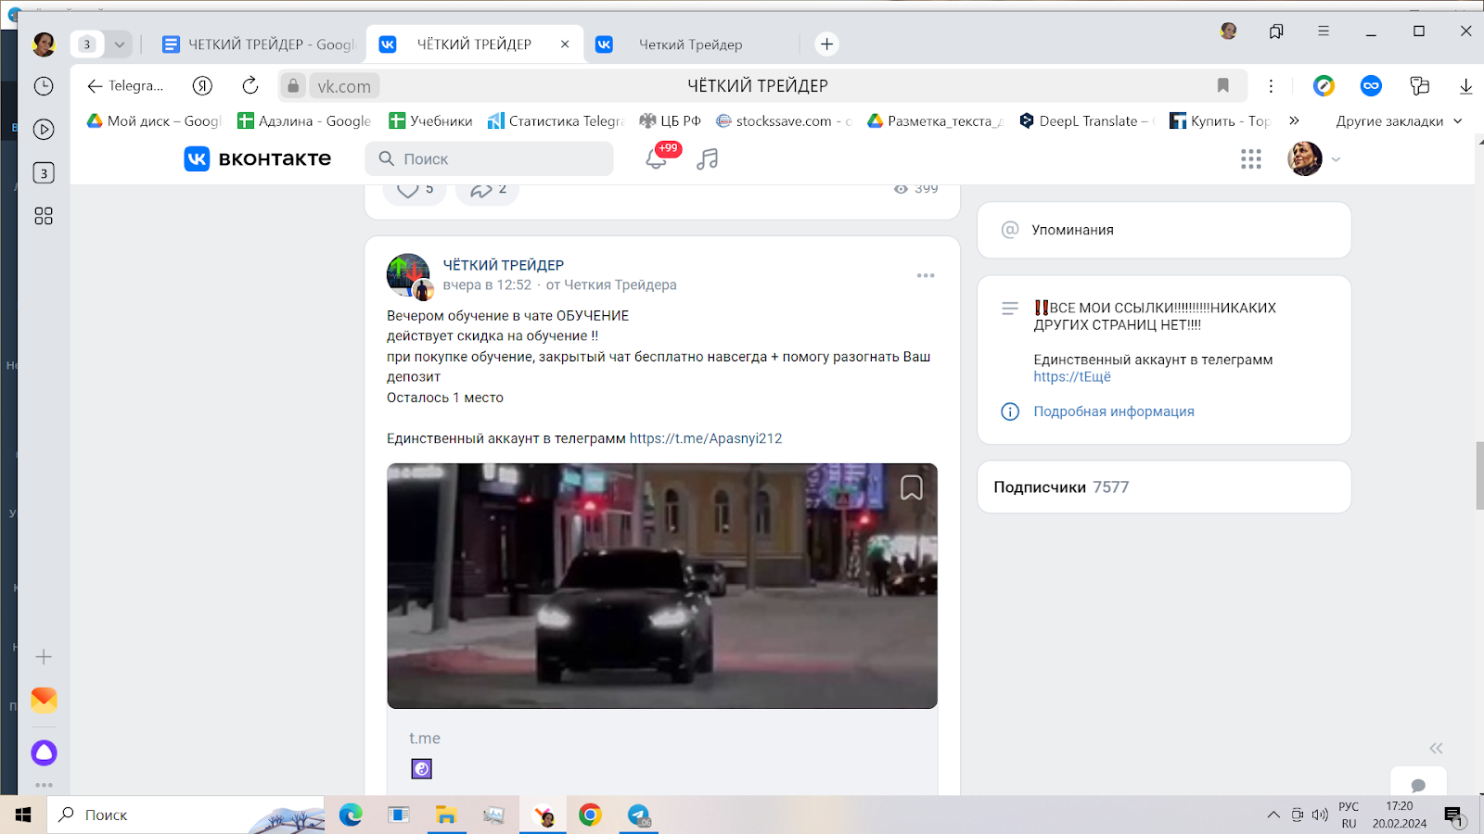
Task: Show site security lock info
Action: point(293,86)
